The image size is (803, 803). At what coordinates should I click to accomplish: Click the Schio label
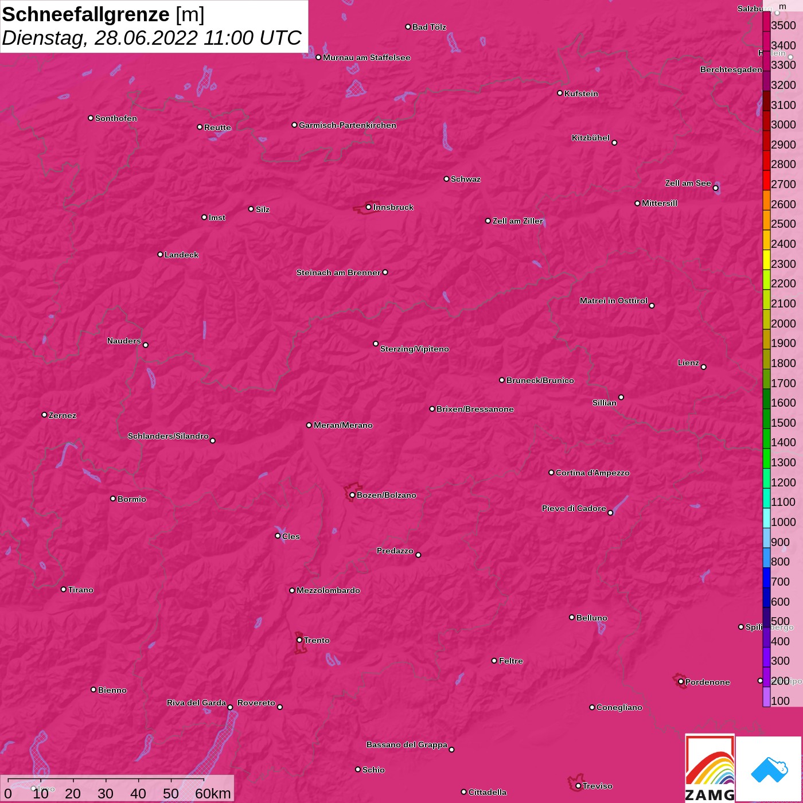coord(373,770)
